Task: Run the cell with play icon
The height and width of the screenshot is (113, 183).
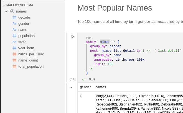Action: click(72, 37)
